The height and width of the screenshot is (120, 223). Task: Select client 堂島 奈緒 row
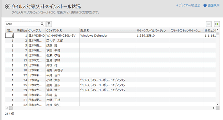click(x=62, y=60)
